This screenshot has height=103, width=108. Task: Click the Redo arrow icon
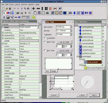18,9
